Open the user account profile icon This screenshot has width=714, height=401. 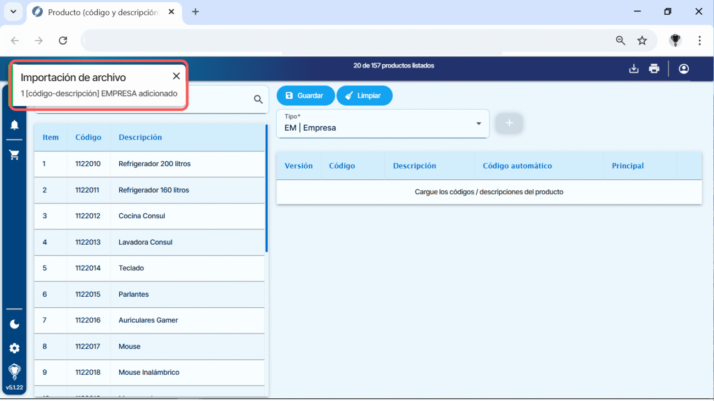(683, 69)
